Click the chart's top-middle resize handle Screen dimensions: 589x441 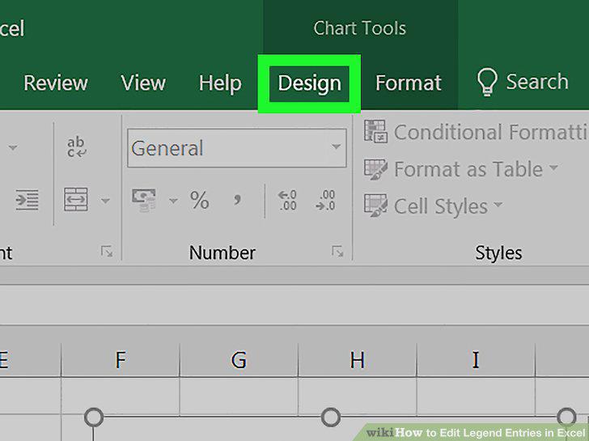tap(331, 417)
